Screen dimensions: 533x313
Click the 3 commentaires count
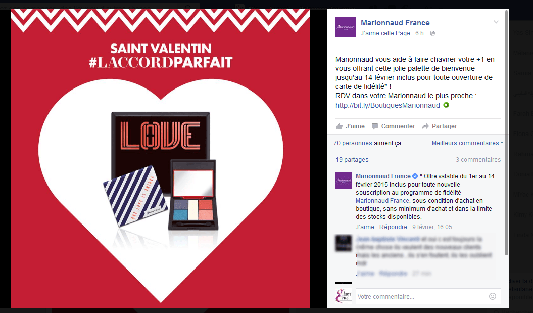point(478,160)
